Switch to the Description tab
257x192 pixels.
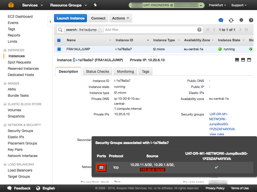pos(68,71)
